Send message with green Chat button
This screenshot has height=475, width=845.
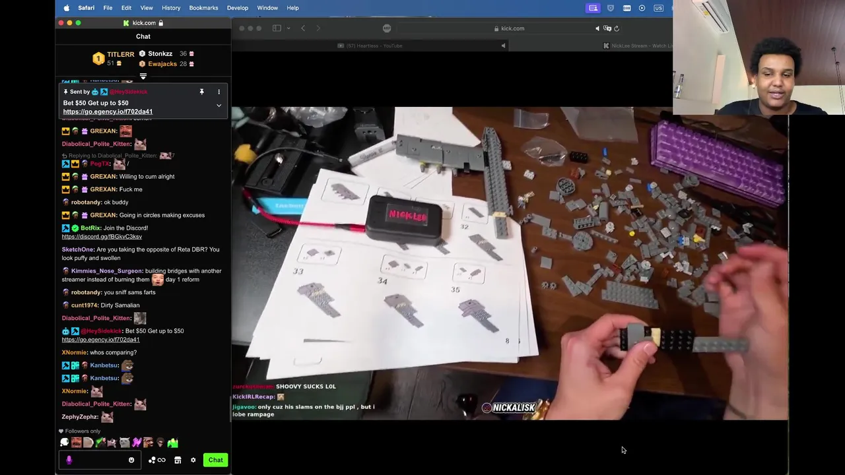click(x=215, y=460)
